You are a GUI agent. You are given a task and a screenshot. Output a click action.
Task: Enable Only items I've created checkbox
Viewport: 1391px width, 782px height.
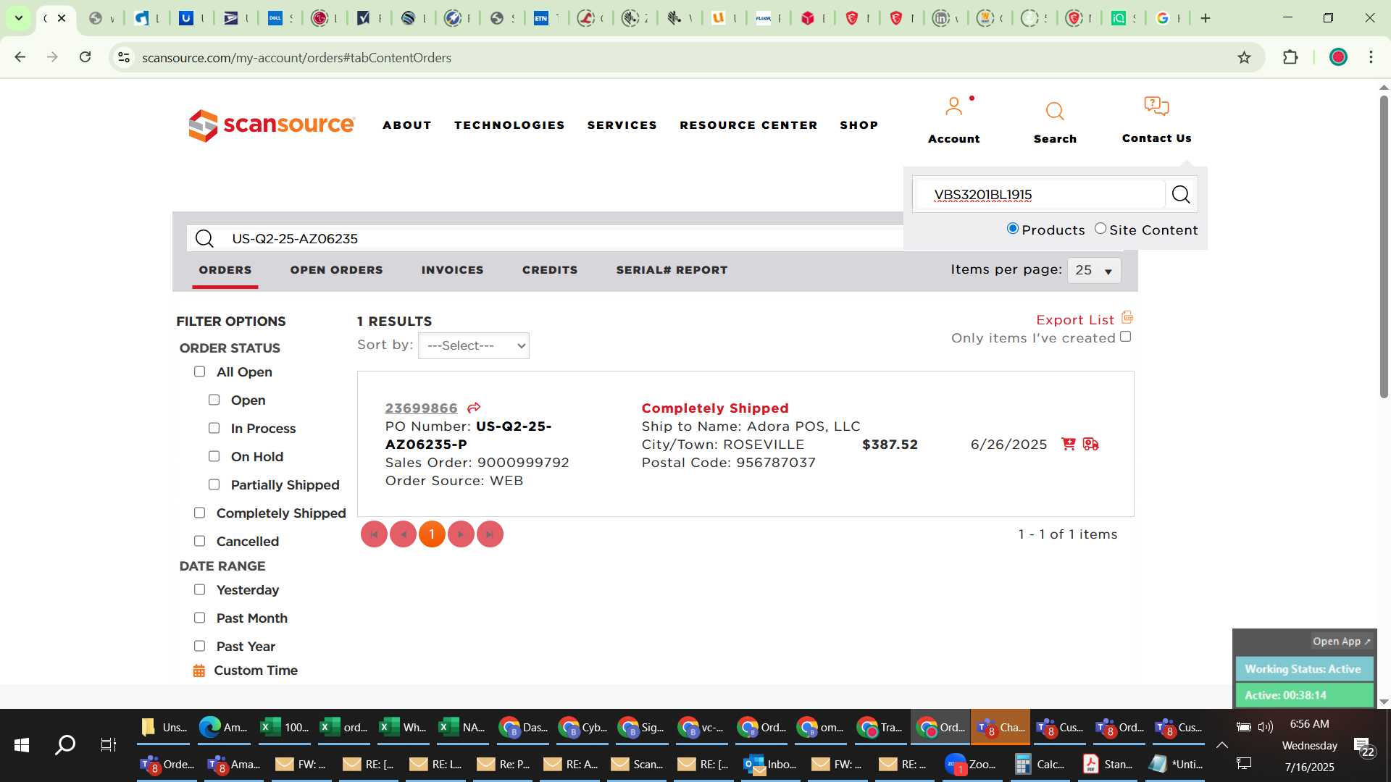point(1125,337)
